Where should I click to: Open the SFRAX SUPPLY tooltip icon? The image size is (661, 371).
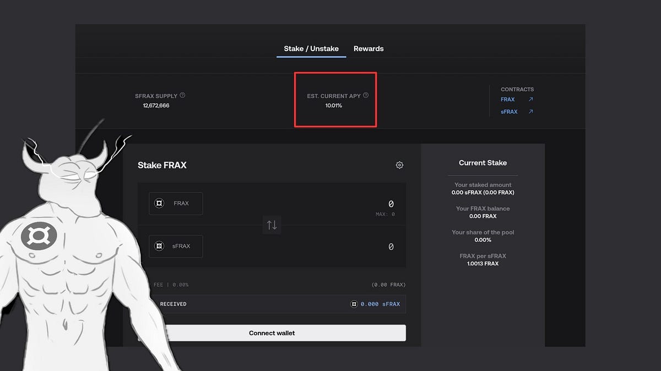[x=183, y=95]
